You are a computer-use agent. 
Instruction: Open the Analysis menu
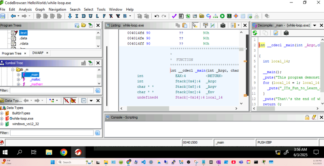click(x=25, y=9)
